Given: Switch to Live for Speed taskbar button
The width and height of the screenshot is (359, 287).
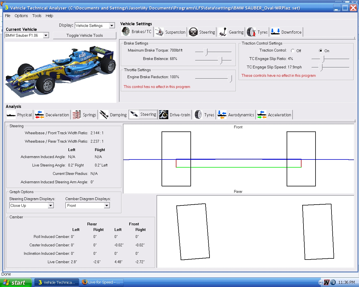Looking at the screenshot, I should click(102, 283).
